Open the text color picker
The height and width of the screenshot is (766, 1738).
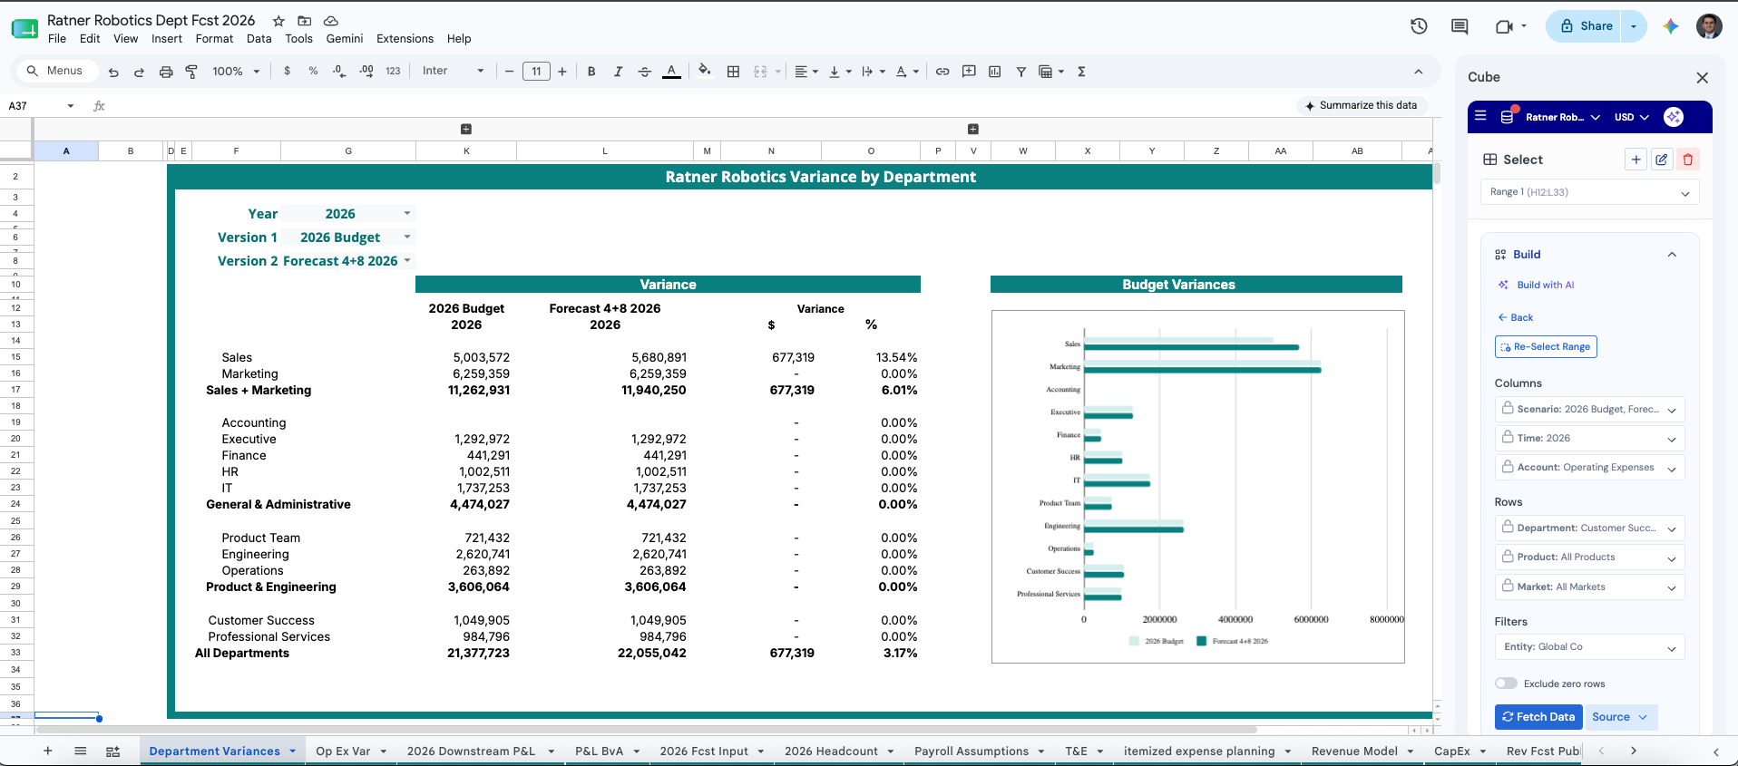pyautogui.click(x=671, y=72)
